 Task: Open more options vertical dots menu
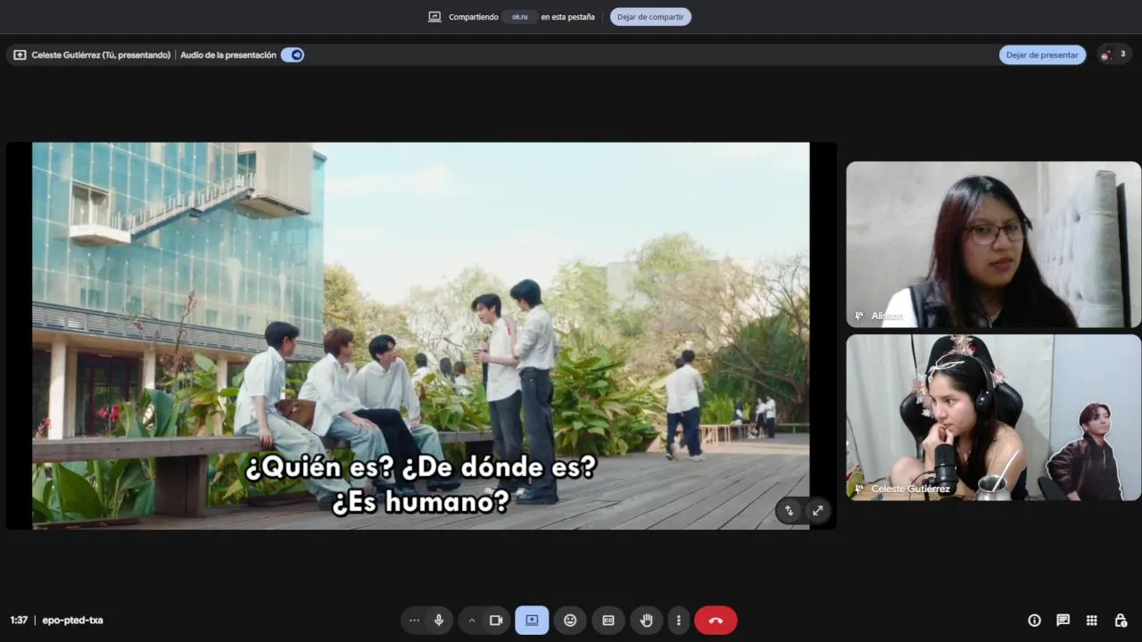click(678, 621)
